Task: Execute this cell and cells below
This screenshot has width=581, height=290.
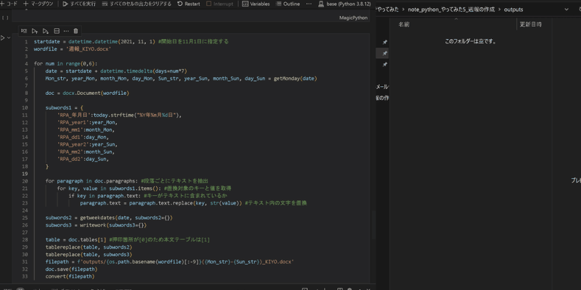Action: point(46,31)
